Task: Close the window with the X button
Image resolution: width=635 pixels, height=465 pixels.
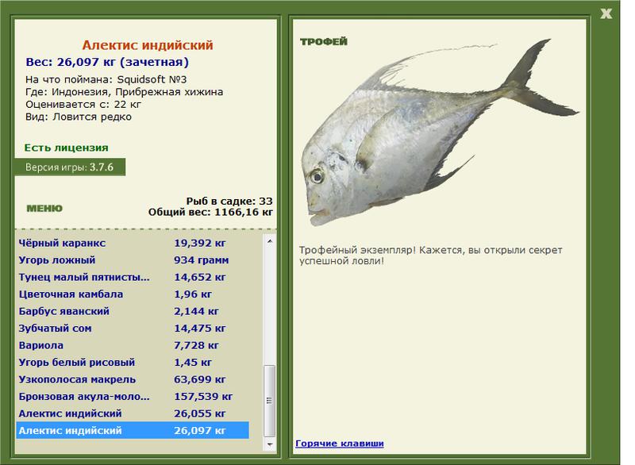Action: [x=606, y=13]
